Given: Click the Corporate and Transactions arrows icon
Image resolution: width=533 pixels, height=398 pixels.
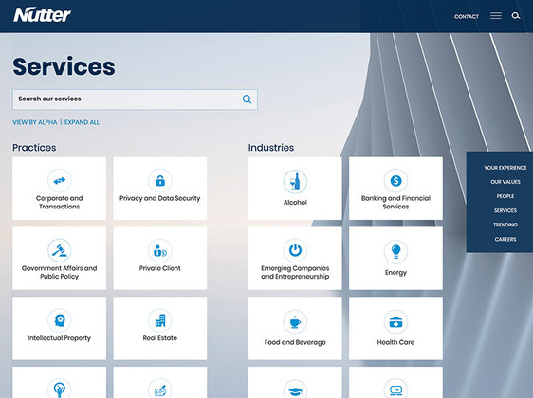Looking at the screenshot, I should tap(60, 180).
